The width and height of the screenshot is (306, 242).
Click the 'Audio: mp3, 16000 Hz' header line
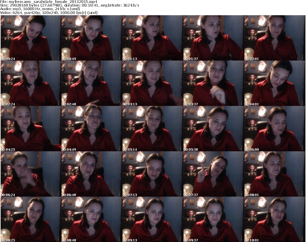(x=40, y=9)
